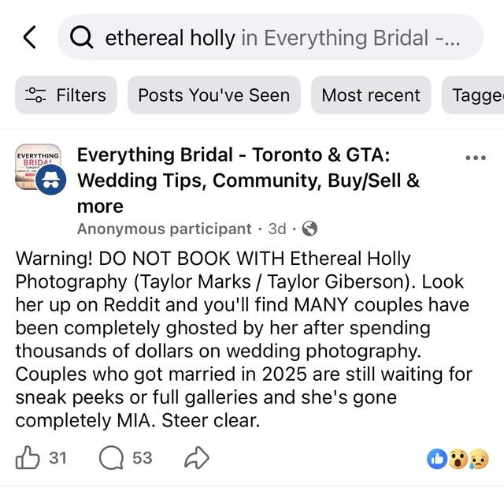This screenshot has width=504, height=499.
Task: Share the post with arrow icon
Action: [x=197, y=457]
